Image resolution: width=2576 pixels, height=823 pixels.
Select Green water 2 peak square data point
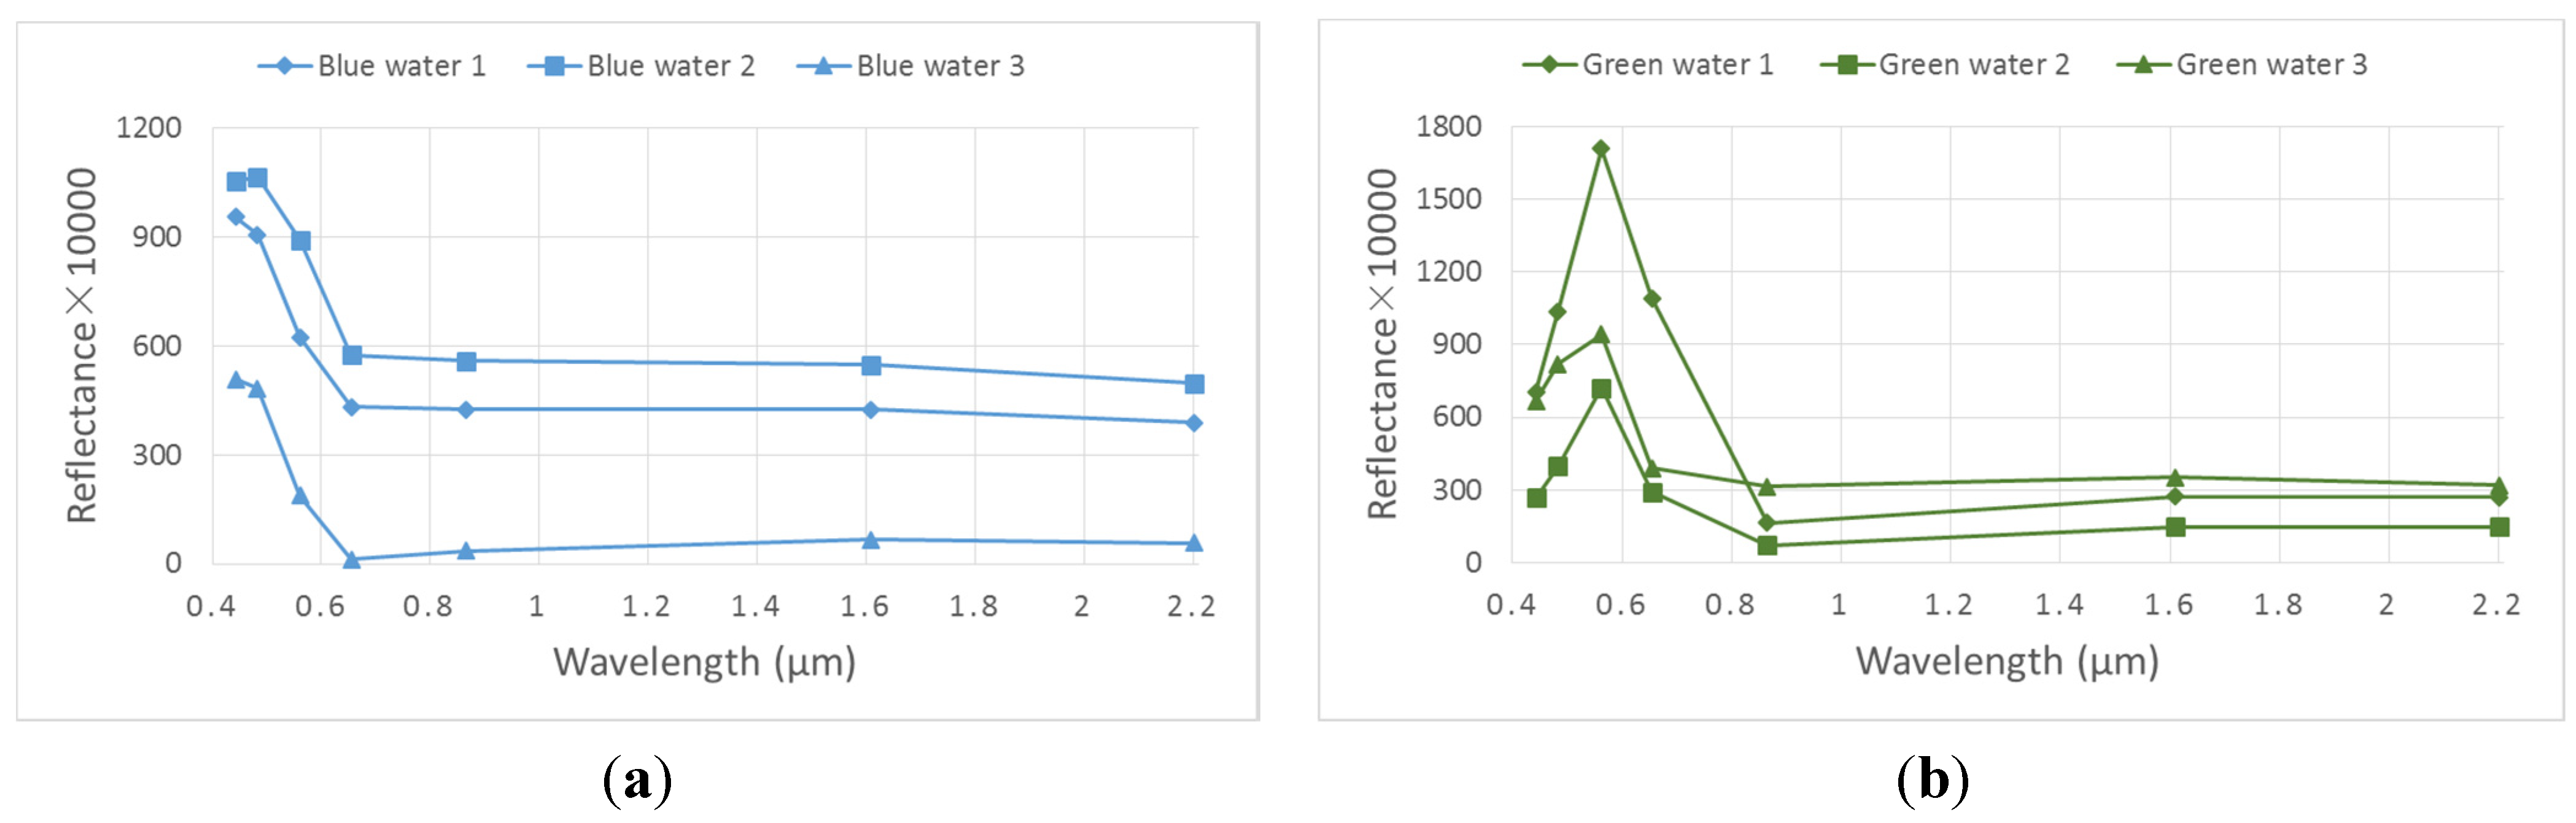[1601, 389]
